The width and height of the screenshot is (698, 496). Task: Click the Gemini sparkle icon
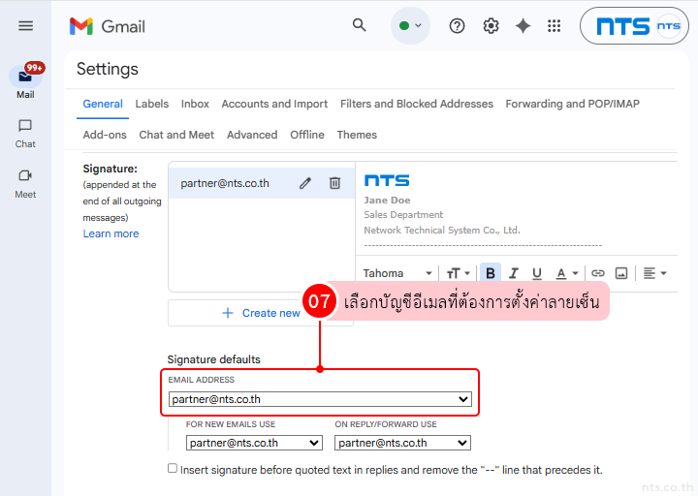(523, 26)
